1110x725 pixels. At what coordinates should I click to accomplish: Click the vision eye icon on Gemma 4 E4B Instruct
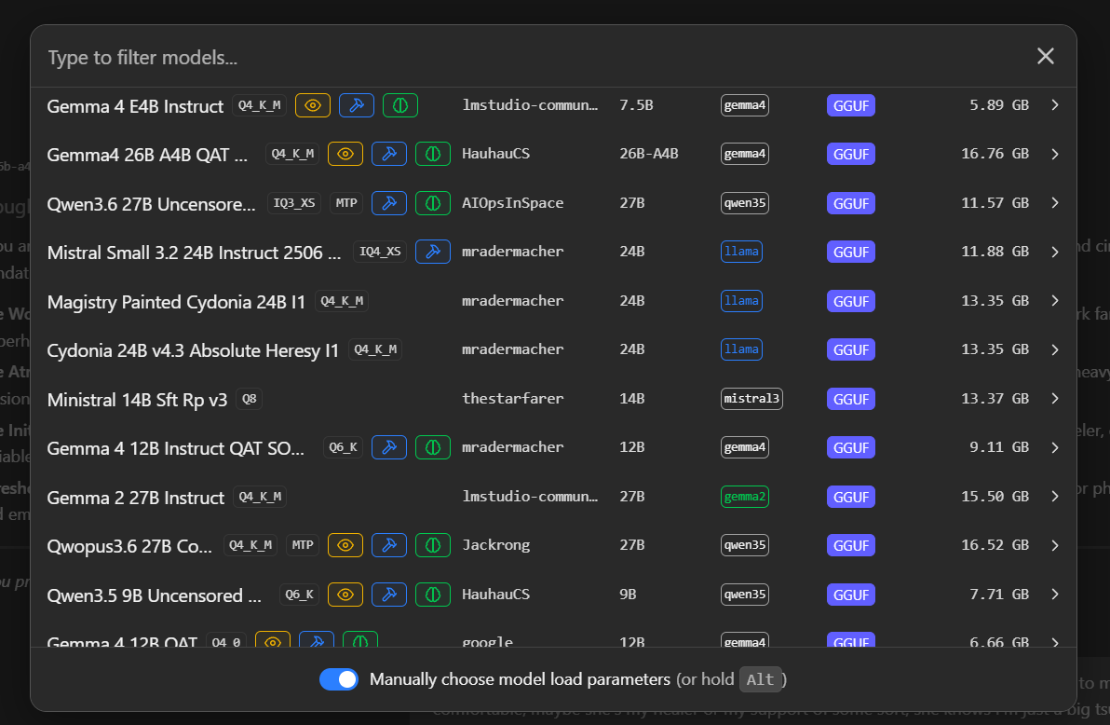point(313,105)
